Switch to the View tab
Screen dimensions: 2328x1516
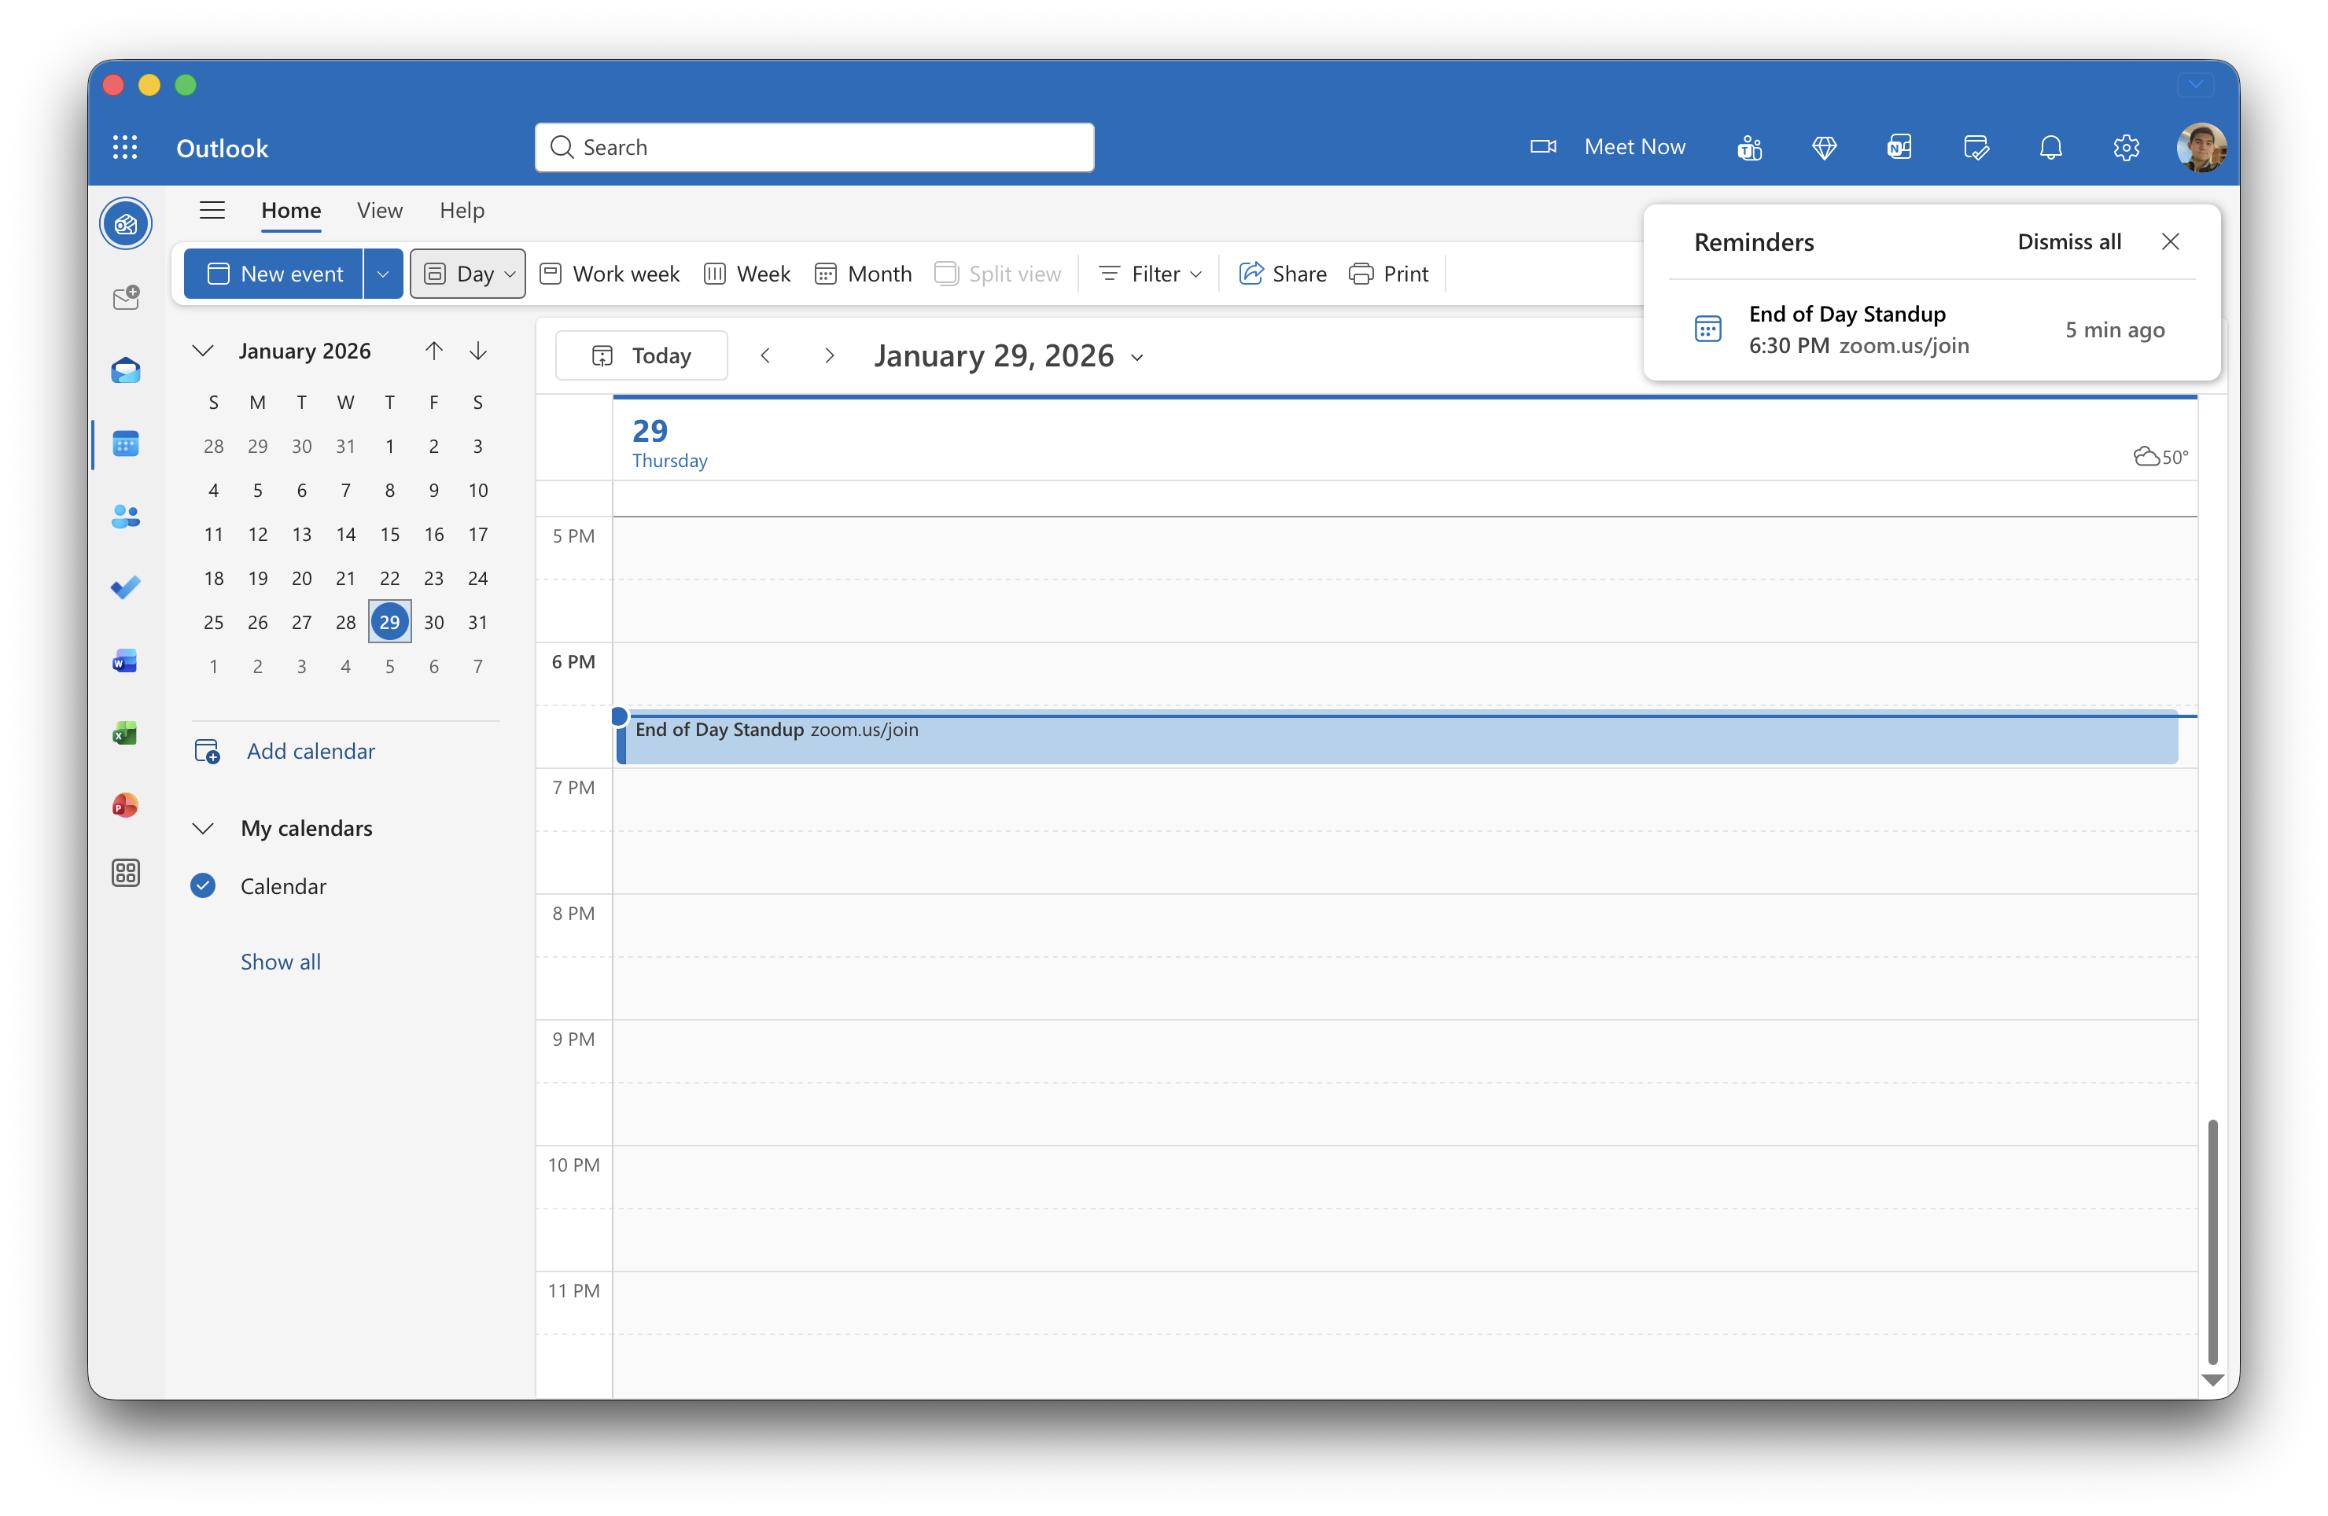pyautogui.click(x=380, y=210)
